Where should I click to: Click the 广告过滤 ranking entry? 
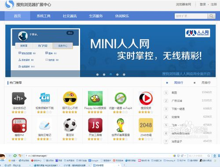coord(177,101)
